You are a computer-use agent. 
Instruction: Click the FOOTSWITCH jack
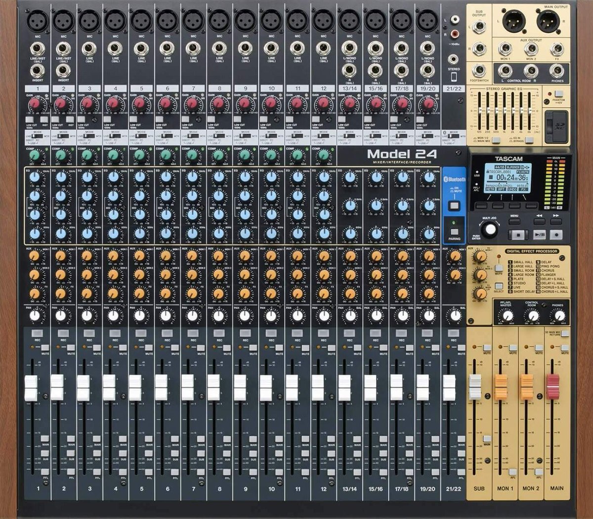tap(478, 70)
